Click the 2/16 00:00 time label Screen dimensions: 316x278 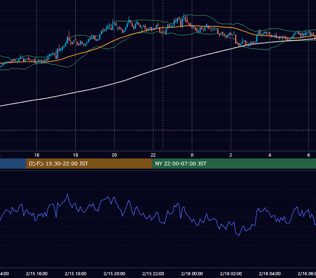tap(192, 273)
